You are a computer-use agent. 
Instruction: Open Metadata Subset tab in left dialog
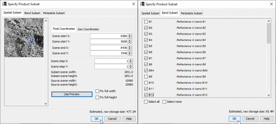54,13
